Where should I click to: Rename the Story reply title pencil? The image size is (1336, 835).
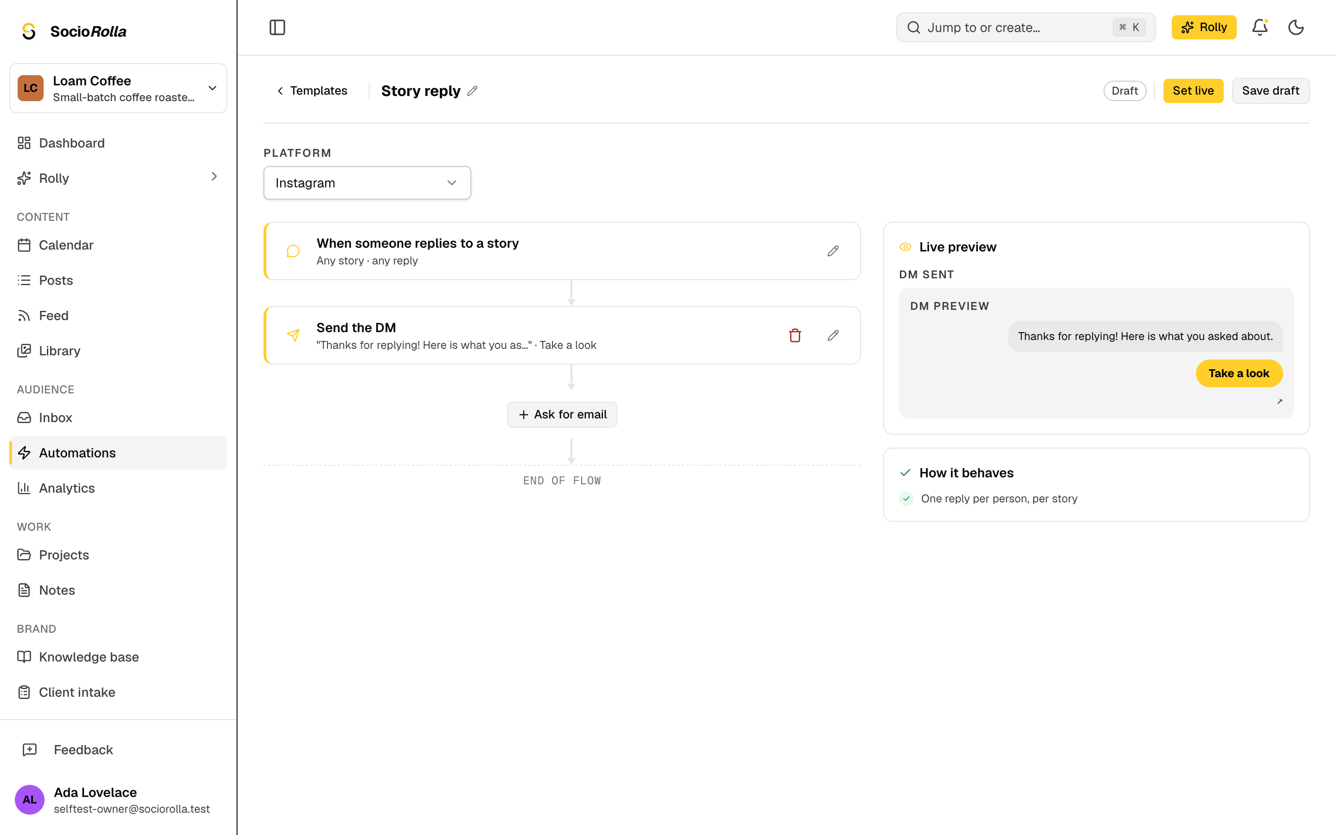473,90
